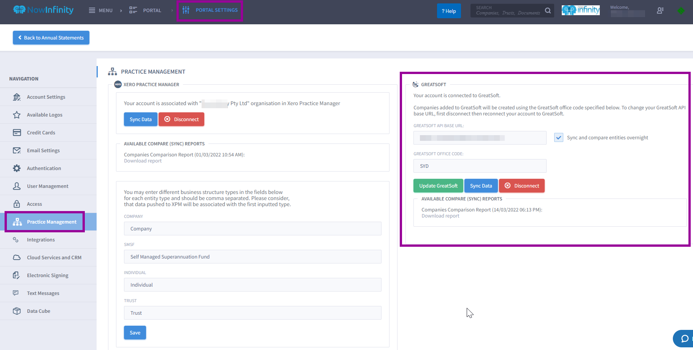Open the Help button in the header
This screenshot has height=350, width=693.
click(449, 11)
